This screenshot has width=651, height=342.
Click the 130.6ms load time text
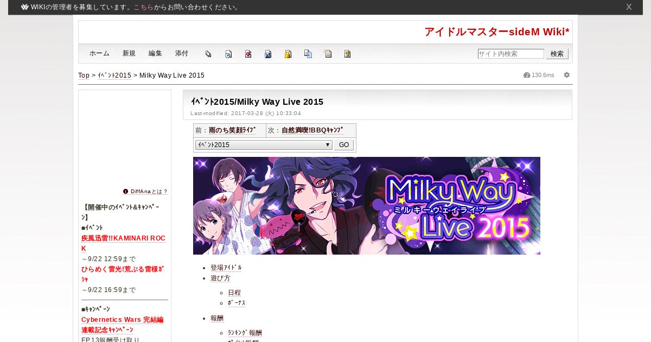543,75
